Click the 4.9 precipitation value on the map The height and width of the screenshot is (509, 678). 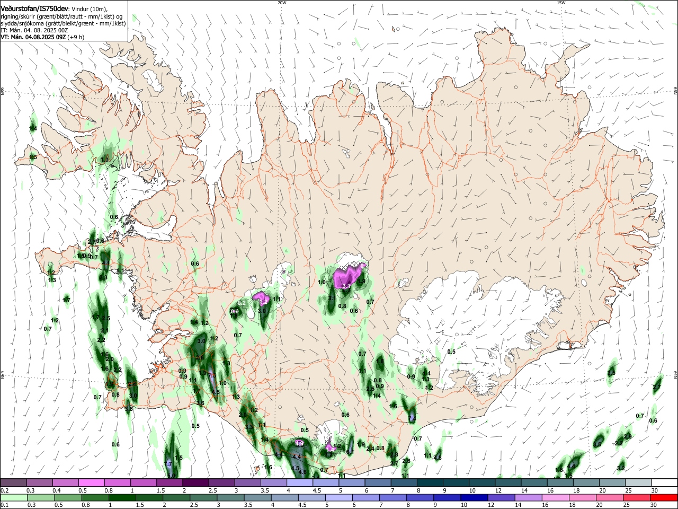click(x=299, y=443)
